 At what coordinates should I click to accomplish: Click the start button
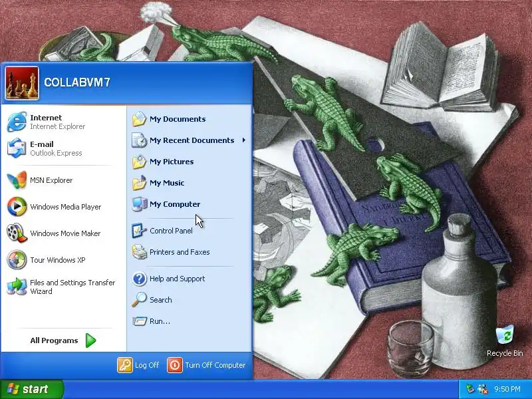(31, 389)
